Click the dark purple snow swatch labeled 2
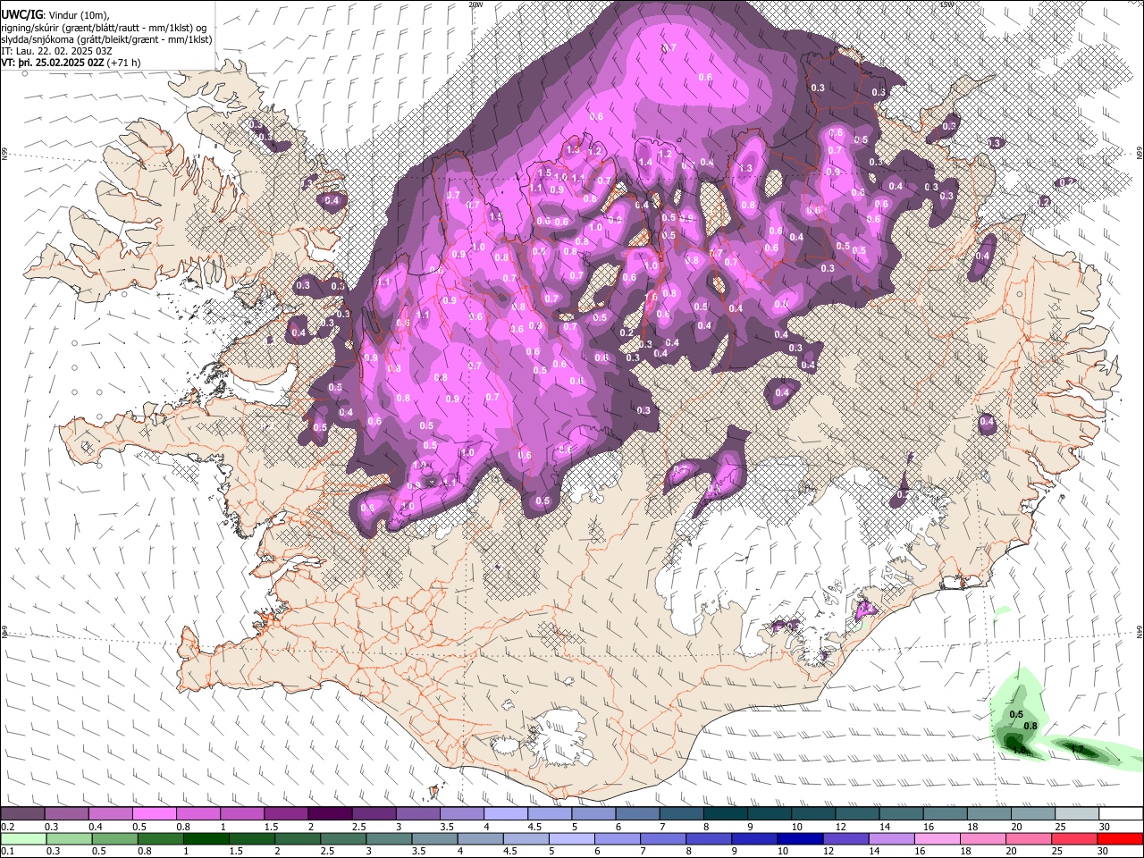The height and width of the screenshot is (858, 1144). pos(329,814)
